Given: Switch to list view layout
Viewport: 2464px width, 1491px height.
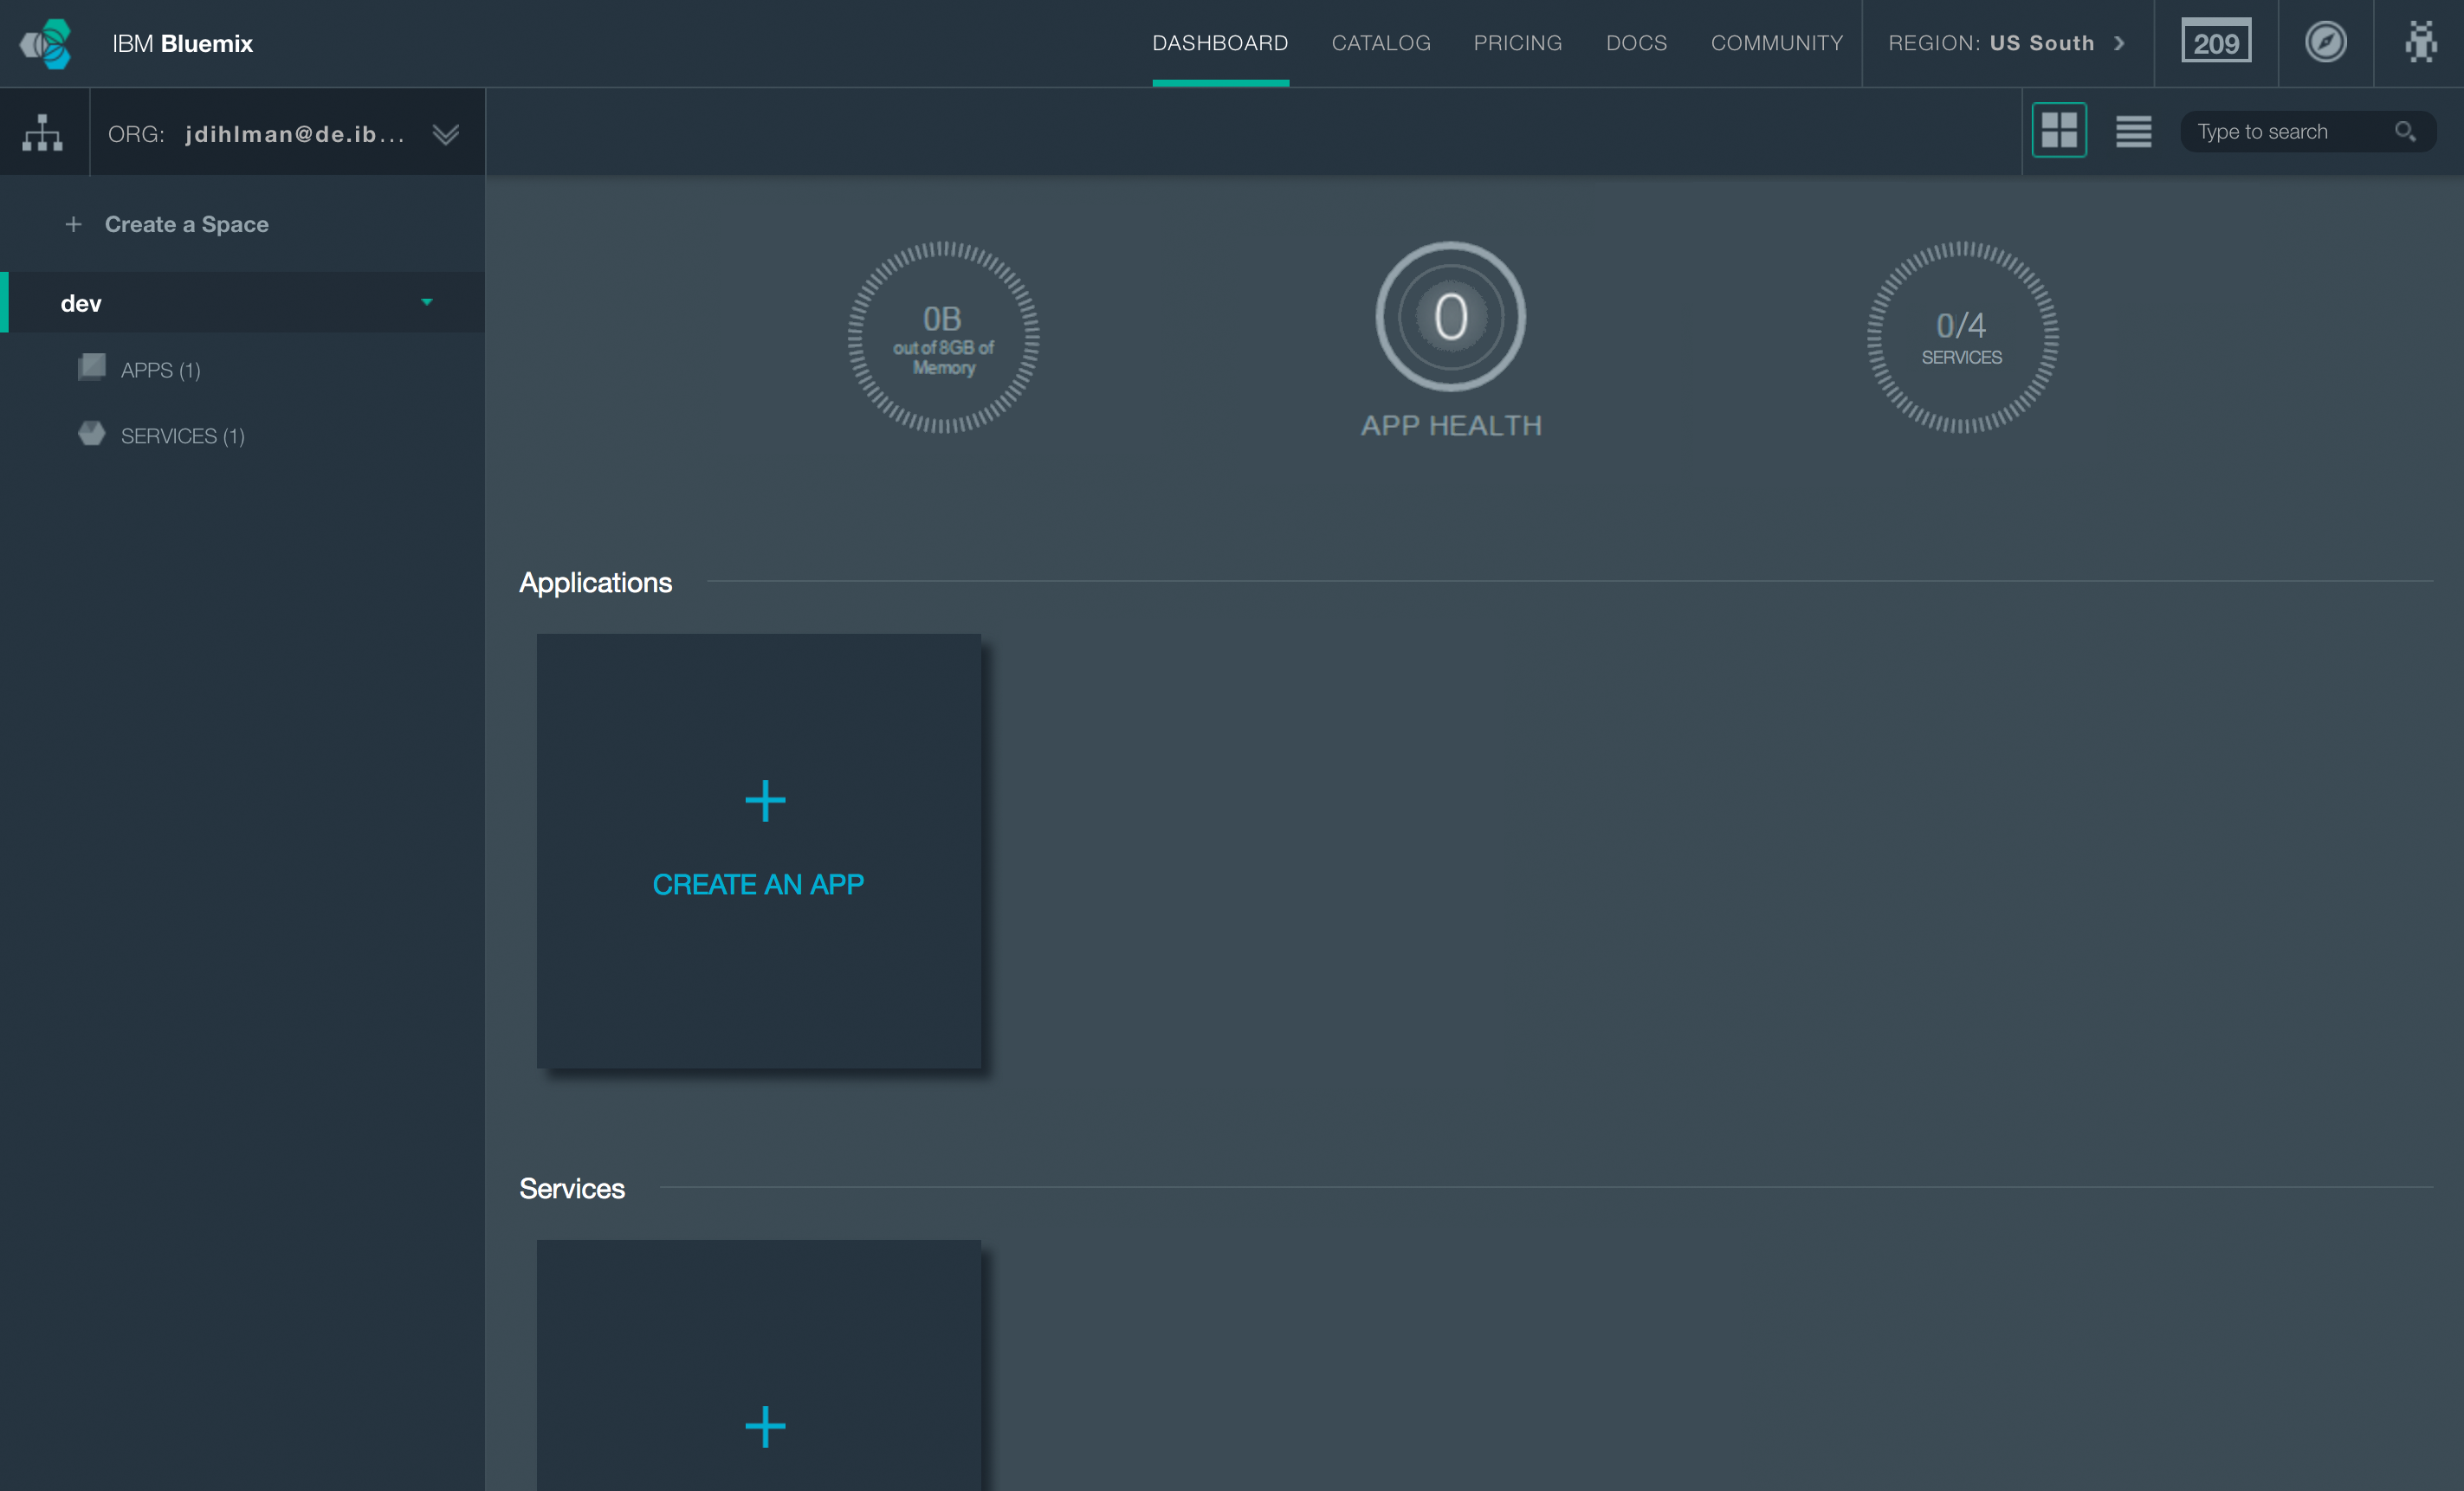Looking at the screenshot, I should (x=2132, y=131).
